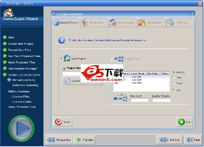Screen dimensions: 204x147
Task: Click the green check beside Start
Action: (x=5, y=37)
